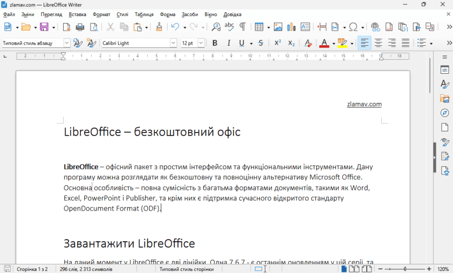Apply the yellow highlighting color swatch
The image size is (453, 273).
coord(342,43)
